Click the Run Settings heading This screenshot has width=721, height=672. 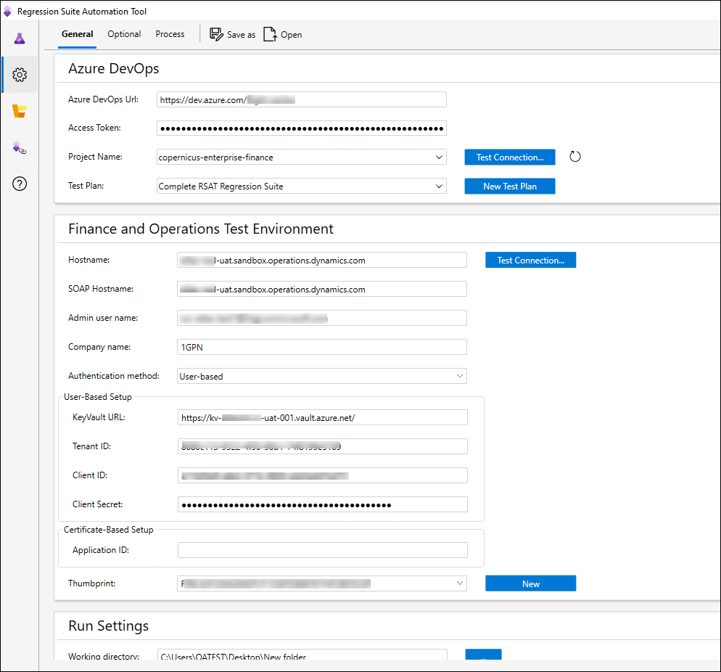click(109, 626)
